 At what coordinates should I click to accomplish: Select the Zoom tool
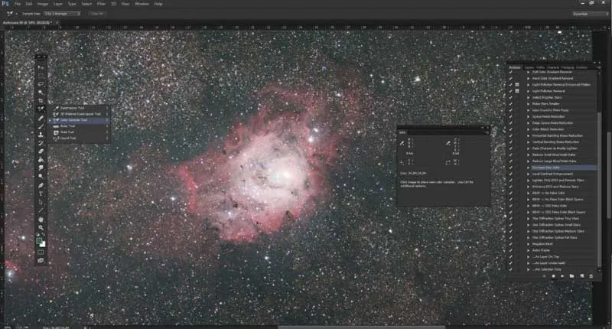(41, 227)
